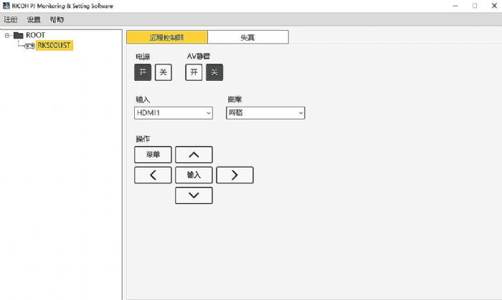Click the ROOT folder icon
Viewport: 502px width, 300px height.
point(18,35)
